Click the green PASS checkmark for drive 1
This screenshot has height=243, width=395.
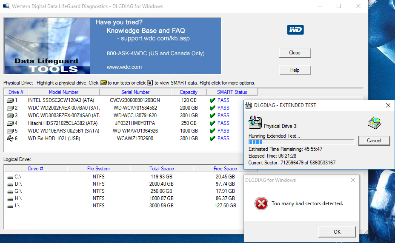tap(212, 100)
